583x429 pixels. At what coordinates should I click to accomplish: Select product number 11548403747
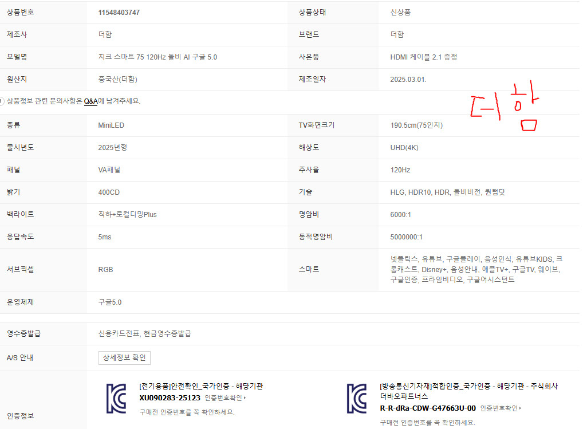[x=119, y=12]
